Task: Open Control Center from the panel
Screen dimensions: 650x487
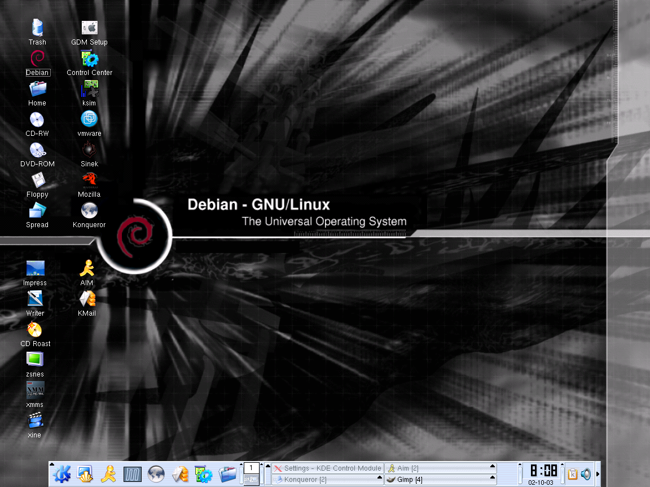Action: click(x=204, y=474)
